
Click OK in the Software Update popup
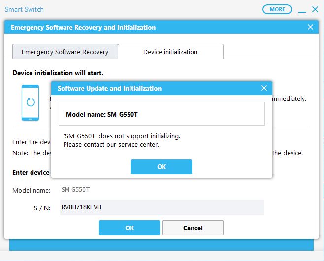(x=162, y=166)
